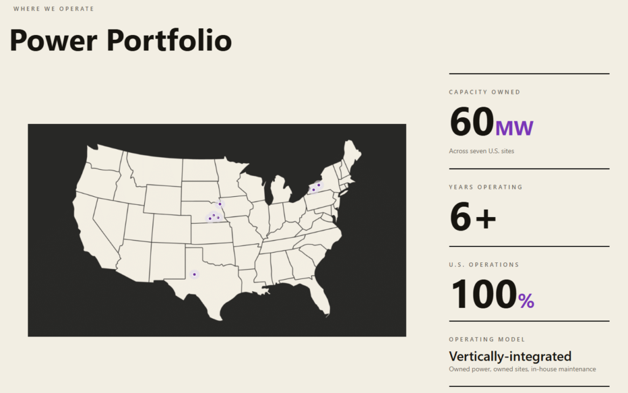Click the Power Portfolio heading

coord(121,40)
